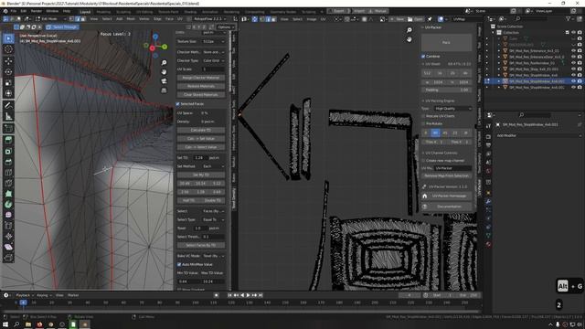Click the Select Faces By TD button
The height and width of the screenshot is (329, 585).
201,246
